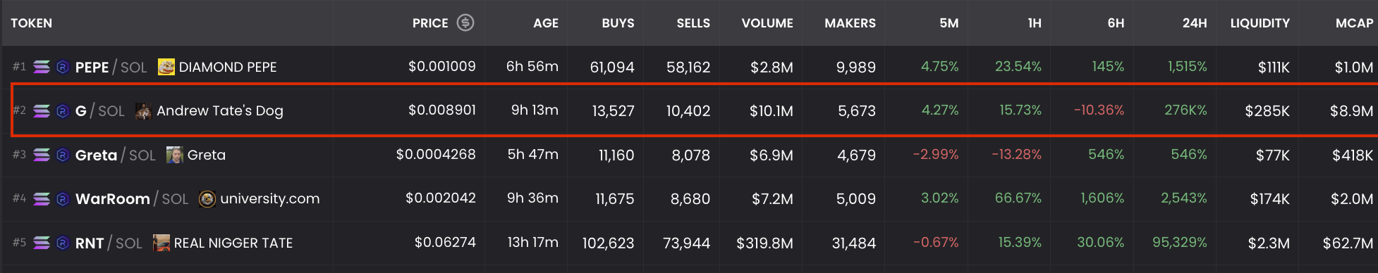The image size is (1378, 273).
Task: Sort by the 24H change header
Action: pos(1195,23)
